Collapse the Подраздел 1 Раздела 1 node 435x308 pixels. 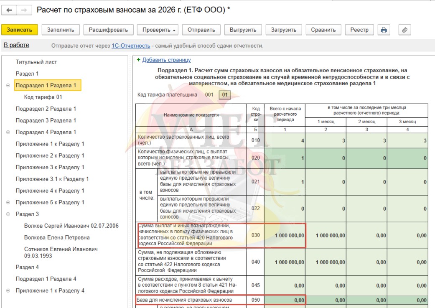pos(8,86)
